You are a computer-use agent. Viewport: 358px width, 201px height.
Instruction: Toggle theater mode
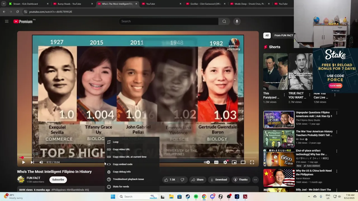coord(243,162)
